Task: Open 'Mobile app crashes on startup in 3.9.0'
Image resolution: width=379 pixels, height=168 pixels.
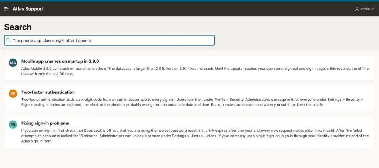Action: (60, 61)
